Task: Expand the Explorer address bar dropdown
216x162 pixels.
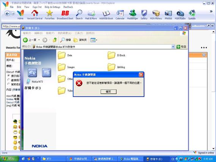Action: click(x=173, y=47)
